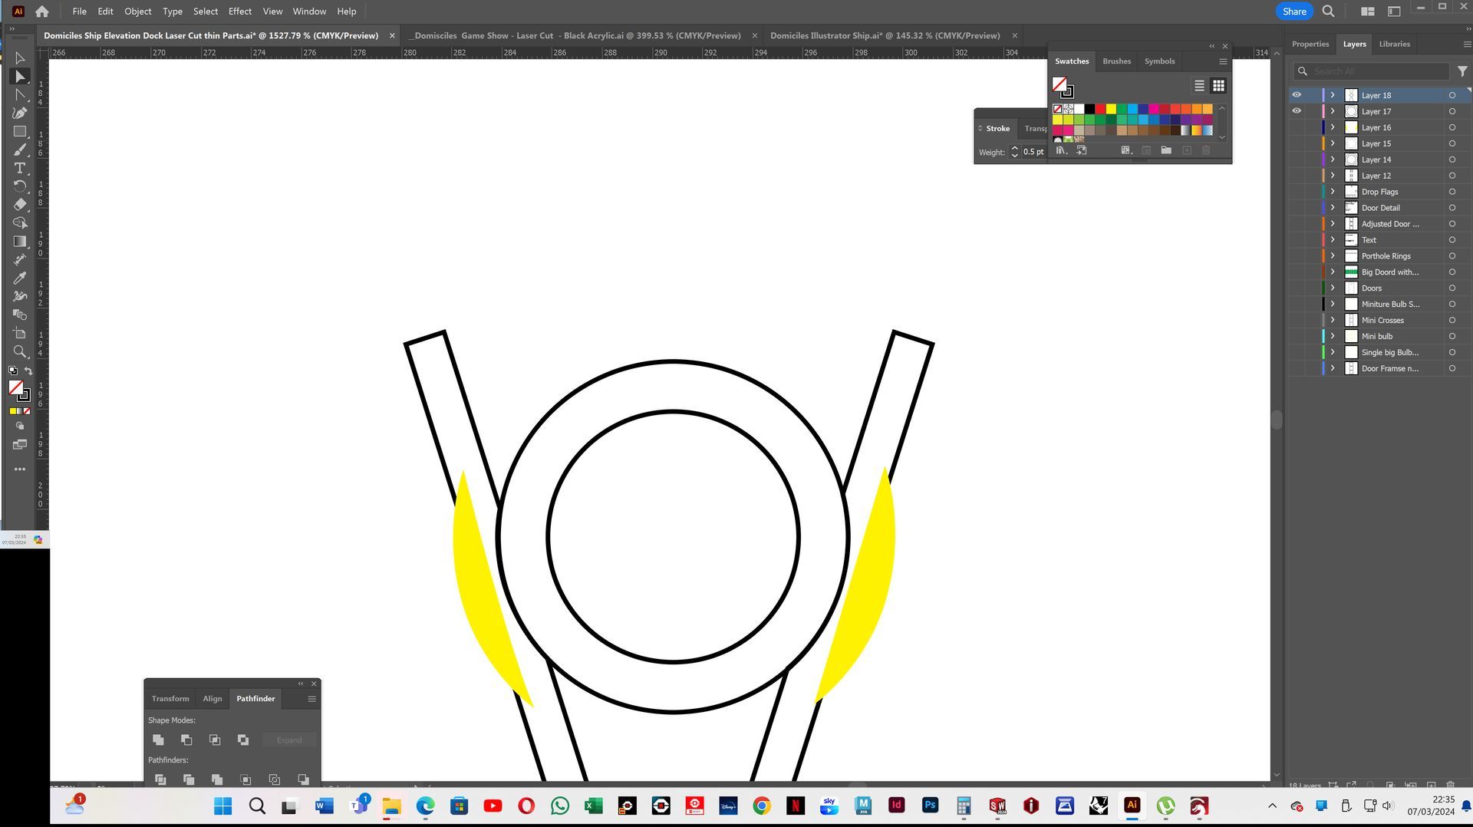The height and width of the screenshot is (827, 1473).
Task: Hide Layer 18 using its eye icon
Action: [x=1297, y=95]
